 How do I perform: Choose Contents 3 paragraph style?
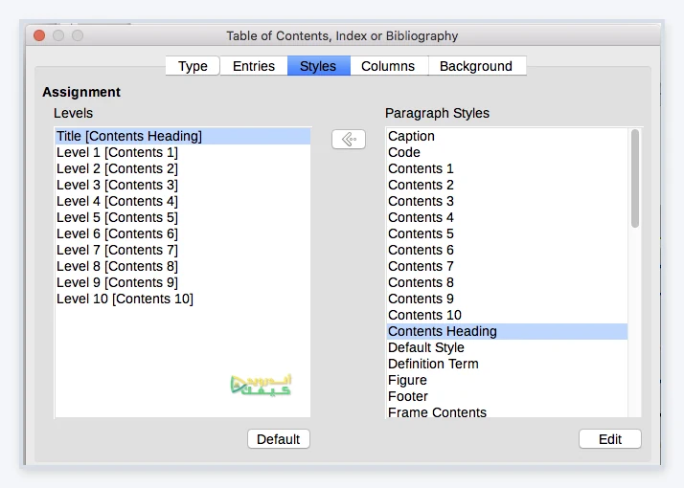(x=507, y=201)
